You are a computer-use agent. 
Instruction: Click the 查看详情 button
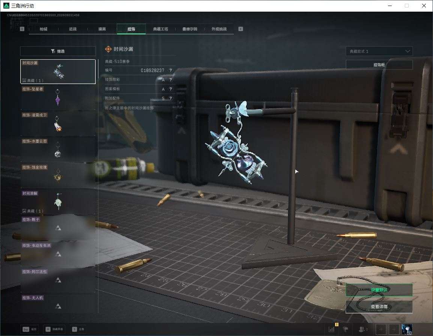coord(379,306)
